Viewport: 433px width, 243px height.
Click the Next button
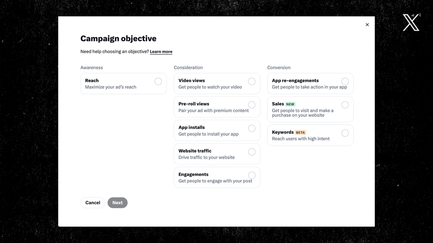117,202
